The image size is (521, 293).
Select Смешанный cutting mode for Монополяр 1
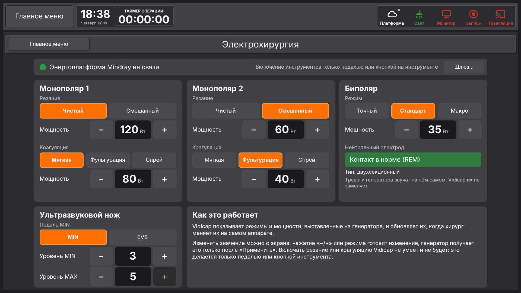(142, 111)
